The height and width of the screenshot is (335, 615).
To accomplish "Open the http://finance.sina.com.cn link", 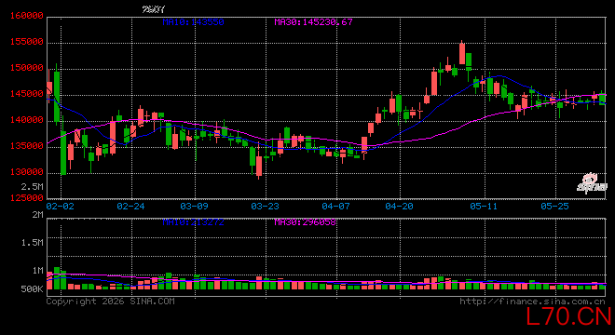I will click(532, 301).
